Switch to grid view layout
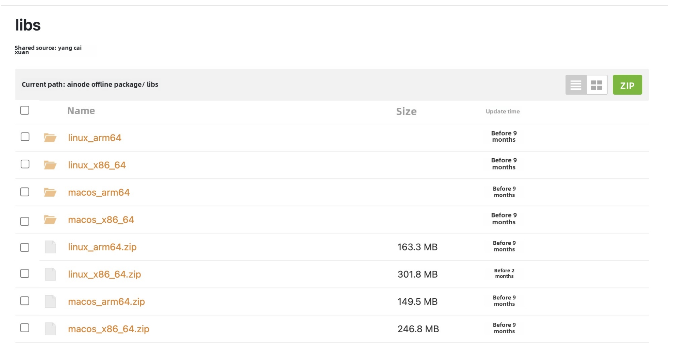673x352 pixels. [x=596, y=85]
